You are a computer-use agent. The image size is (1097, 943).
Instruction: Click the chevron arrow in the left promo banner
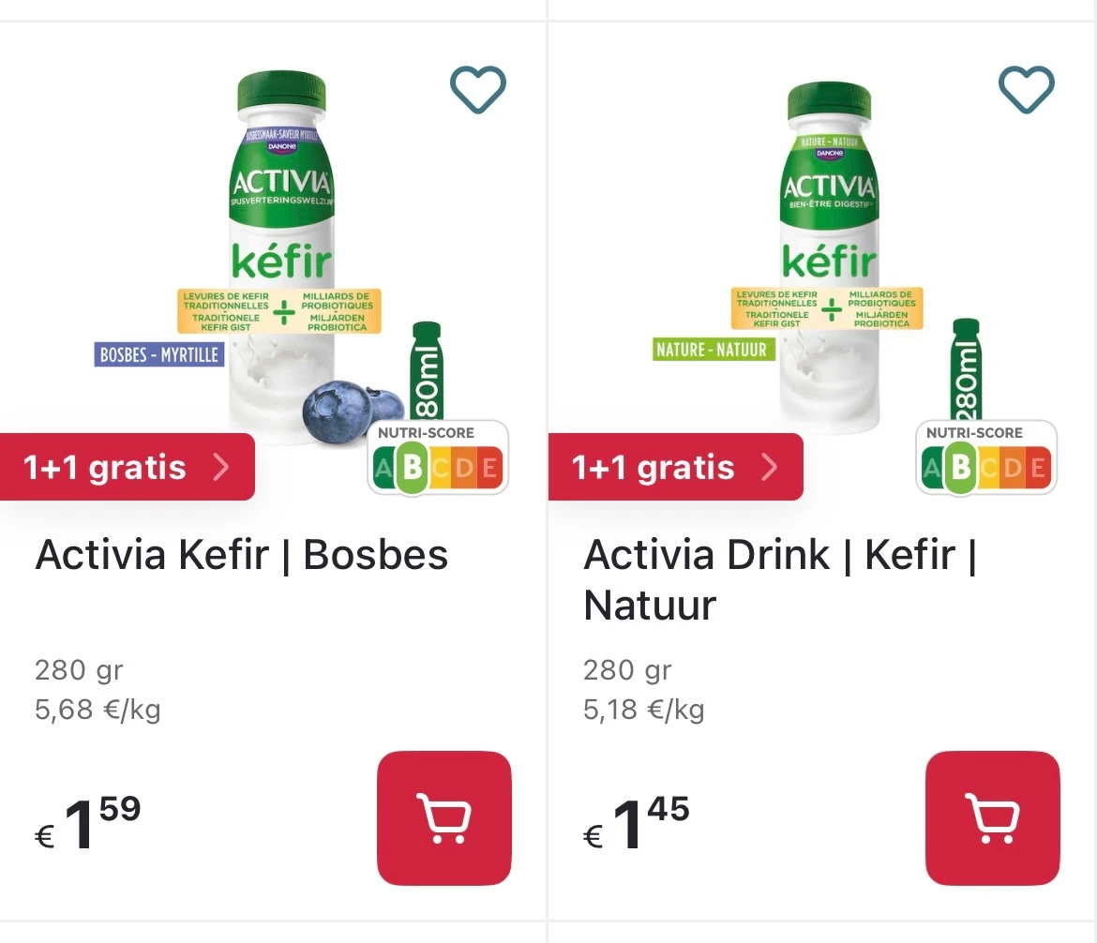[x=220, y=467]
